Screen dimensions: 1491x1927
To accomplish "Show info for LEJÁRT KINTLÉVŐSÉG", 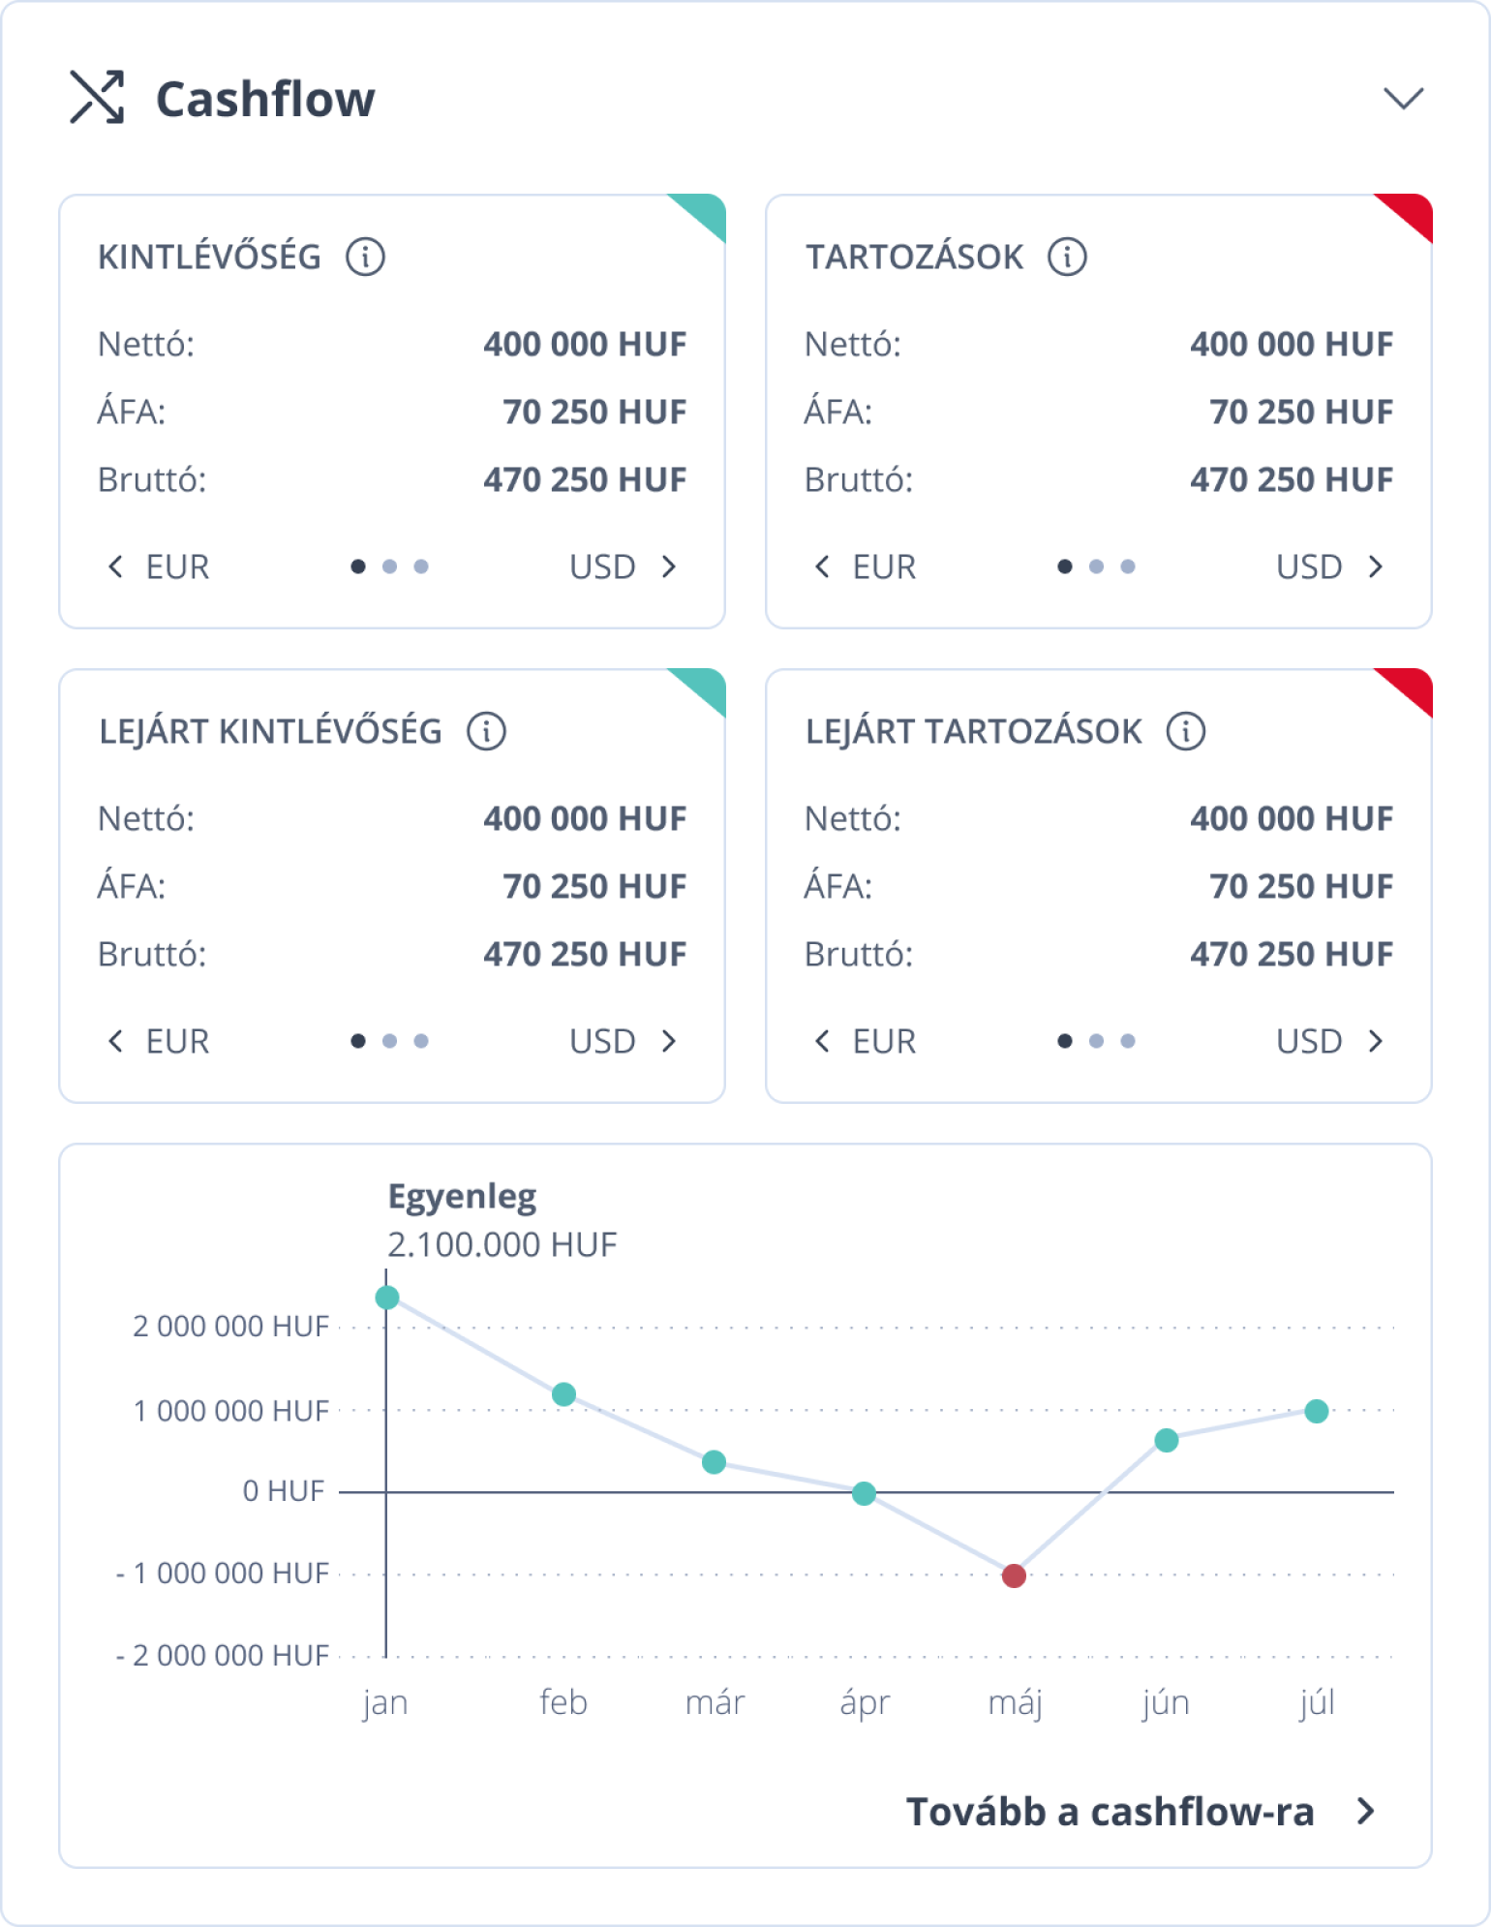I will pyautogui.click(x=486, y=731).
